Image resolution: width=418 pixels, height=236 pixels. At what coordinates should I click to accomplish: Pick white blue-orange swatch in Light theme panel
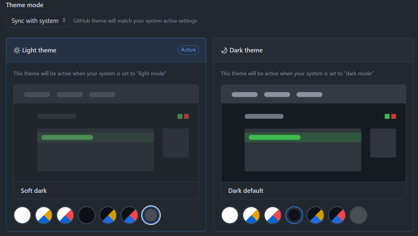(x=44, y=215)
